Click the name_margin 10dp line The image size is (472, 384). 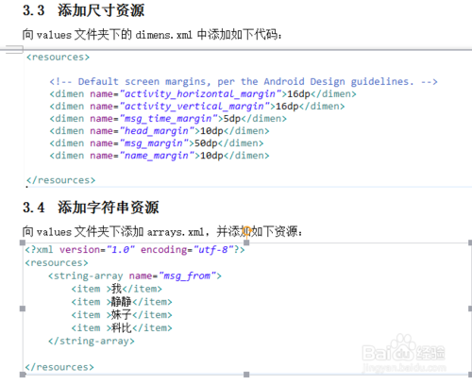pos(160,156)
